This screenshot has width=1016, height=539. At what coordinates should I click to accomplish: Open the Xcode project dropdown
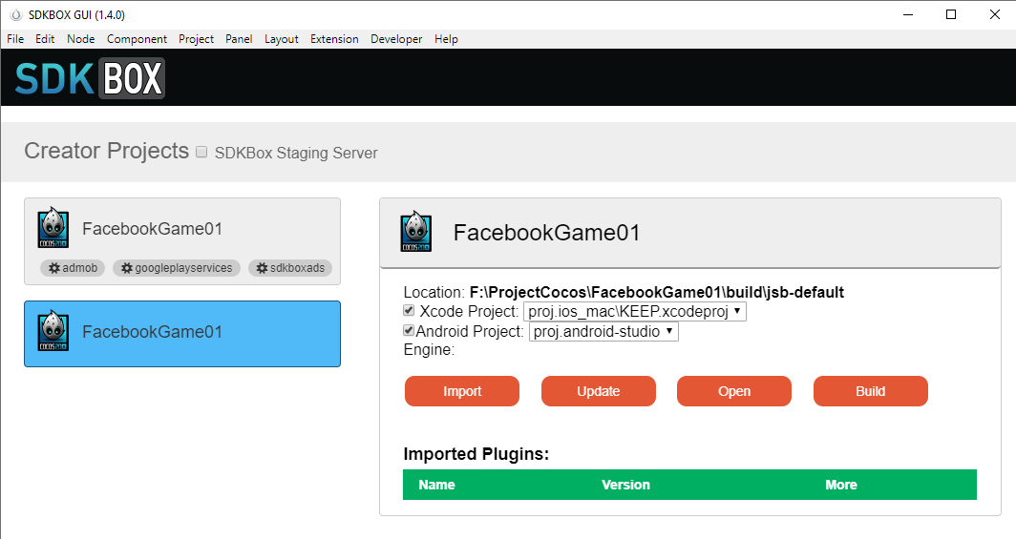(634, 312)
